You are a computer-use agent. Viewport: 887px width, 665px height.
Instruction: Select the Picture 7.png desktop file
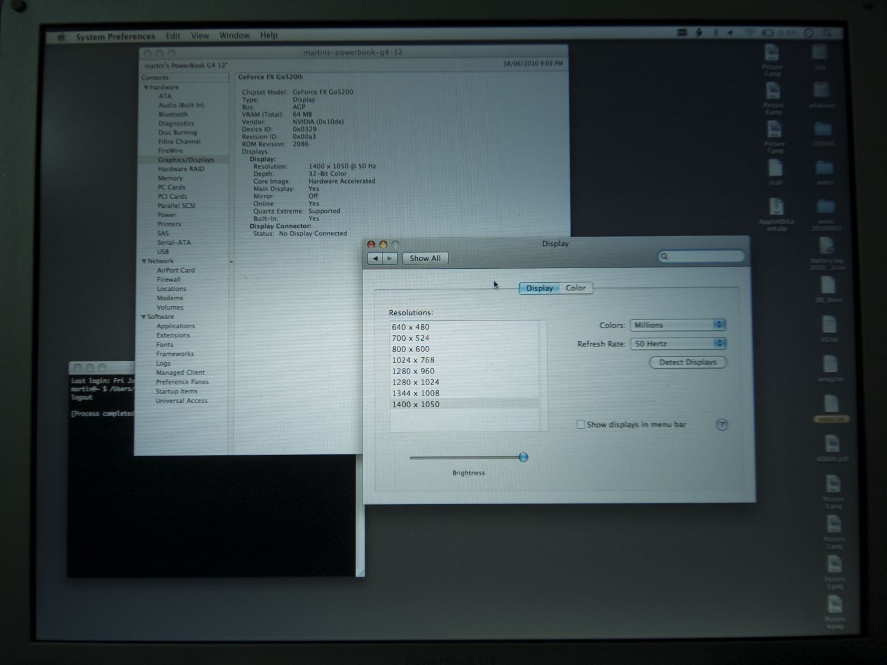pyautogui.click(x=774, y=137)
